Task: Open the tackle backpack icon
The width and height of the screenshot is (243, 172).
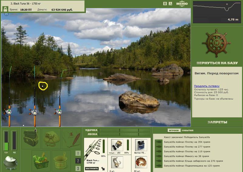Action: click(x=31, y=138)
